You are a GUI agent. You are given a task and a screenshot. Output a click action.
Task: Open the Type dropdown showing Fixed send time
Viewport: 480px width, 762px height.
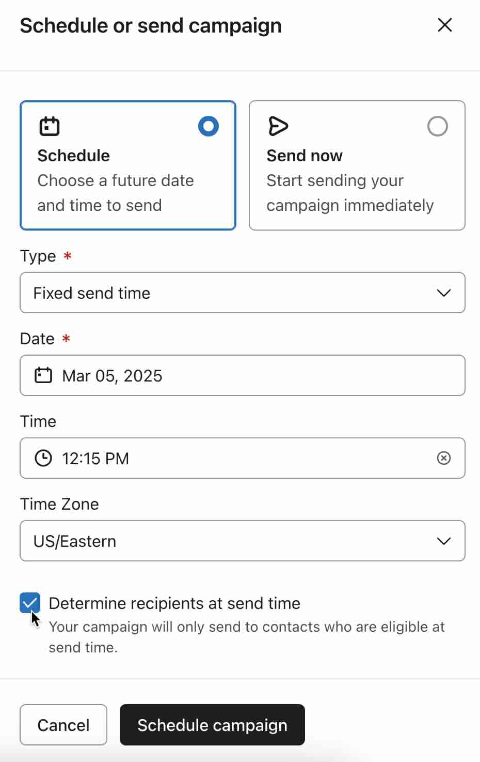point(243,293)
